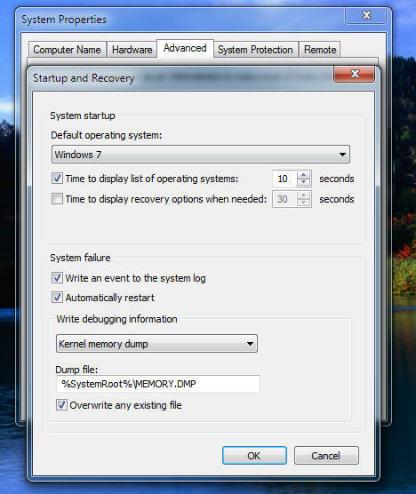This screenshot has height=494, width=416.
Task: Switch to the Hardware tab
Action: point(132,50)
